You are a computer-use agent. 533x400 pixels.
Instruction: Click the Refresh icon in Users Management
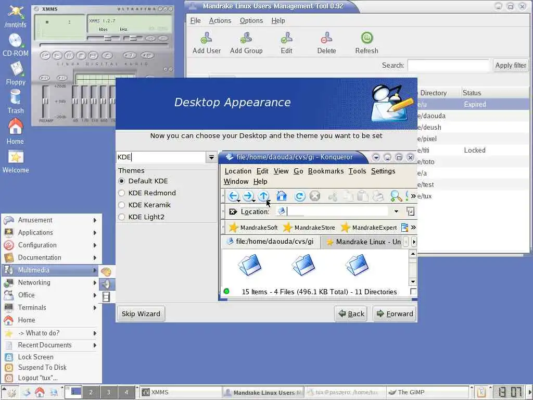click(367, 37)
